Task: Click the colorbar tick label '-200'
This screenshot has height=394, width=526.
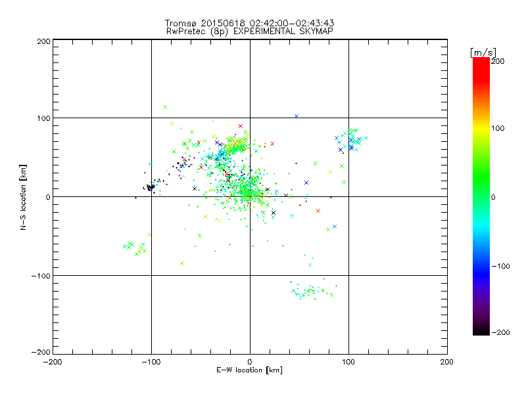Action: (500, 332)
